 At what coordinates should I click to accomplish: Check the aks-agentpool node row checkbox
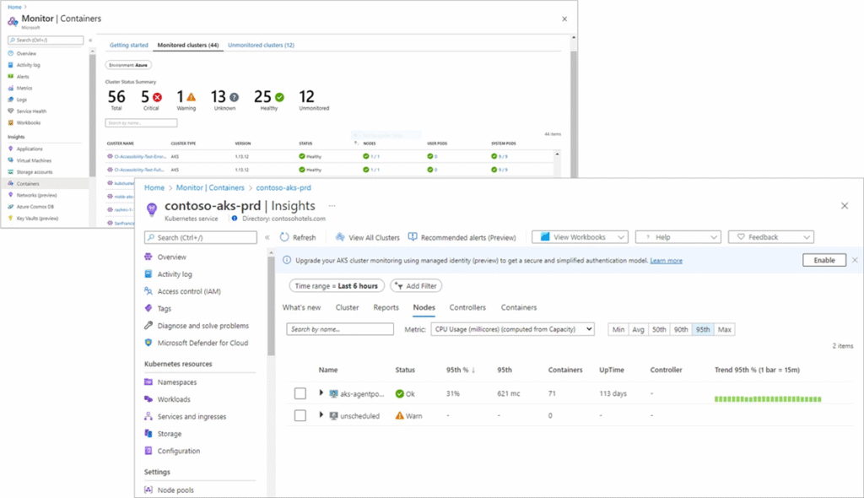tap(300, 393)
